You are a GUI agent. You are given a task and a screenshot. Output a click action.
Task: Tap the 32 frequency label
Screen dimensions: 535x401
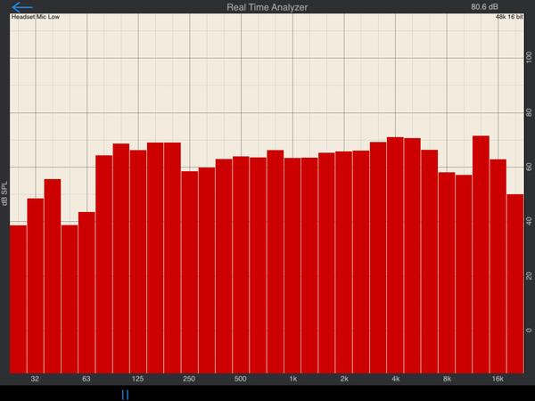pos(35,379)
